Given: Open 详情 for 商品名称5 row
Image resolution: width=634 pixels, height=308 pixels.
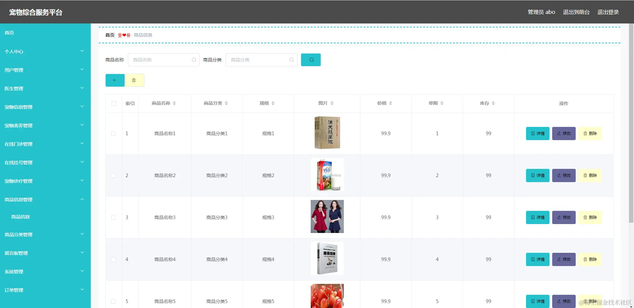Looking at the screenshot, I should point(538,301).
